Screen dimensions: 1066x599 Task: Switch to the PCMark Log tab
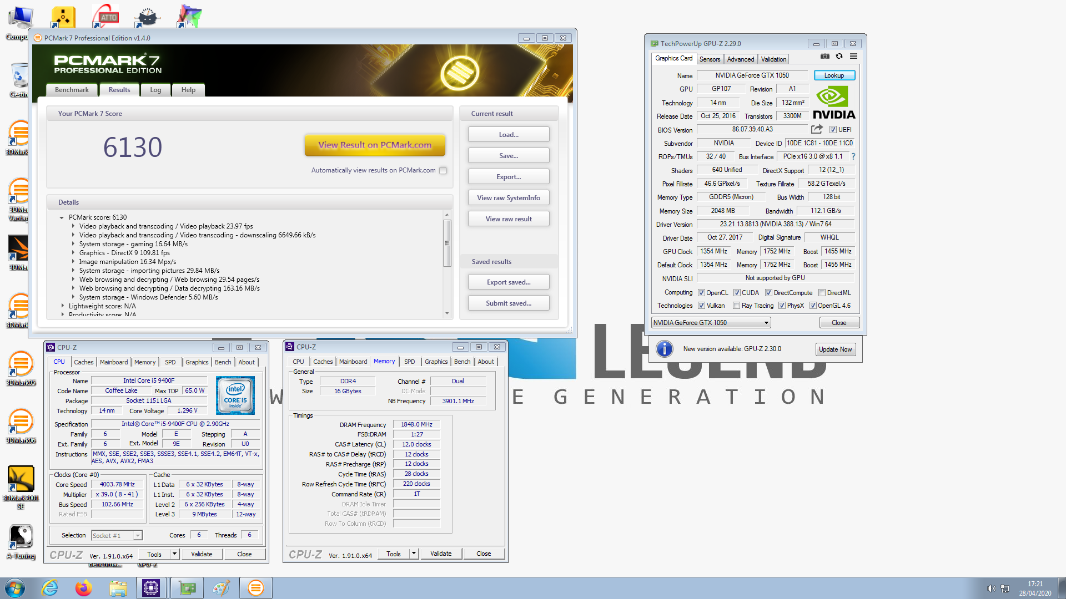tap(155, 90)
